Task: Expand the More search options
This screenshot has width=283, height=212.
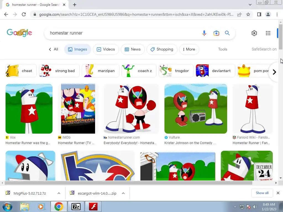Action: tap(189, 49)
